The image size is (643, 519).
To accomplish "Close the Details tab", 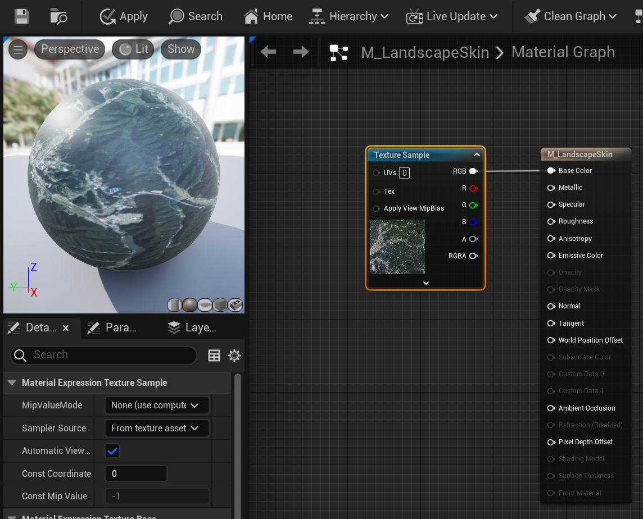I will point(66,328).
